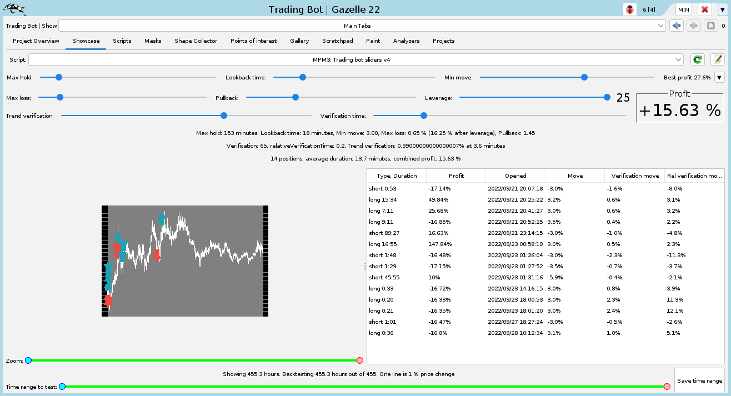Open the title bar black triangle menu

tap(722, 9)
